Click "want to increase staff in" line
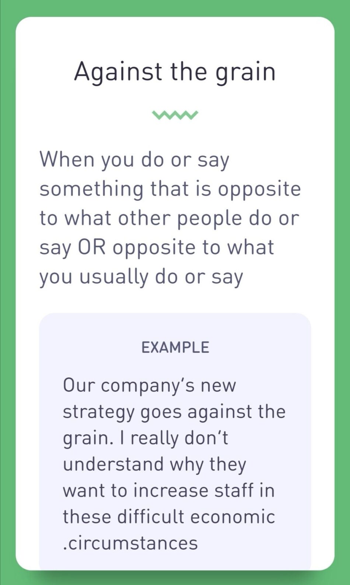Viewport: 350px width, 585px height. pyautogui.click(x=169, y=490)
